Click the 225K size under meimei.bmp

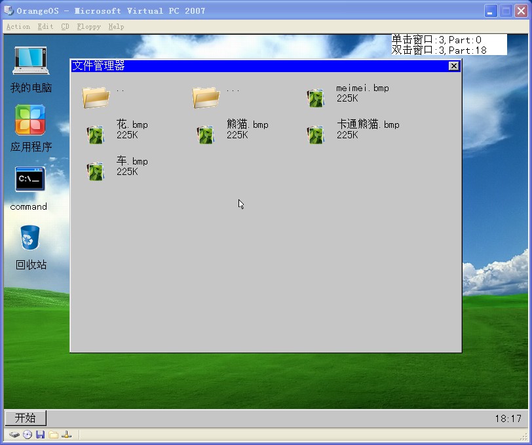(347, 98)
